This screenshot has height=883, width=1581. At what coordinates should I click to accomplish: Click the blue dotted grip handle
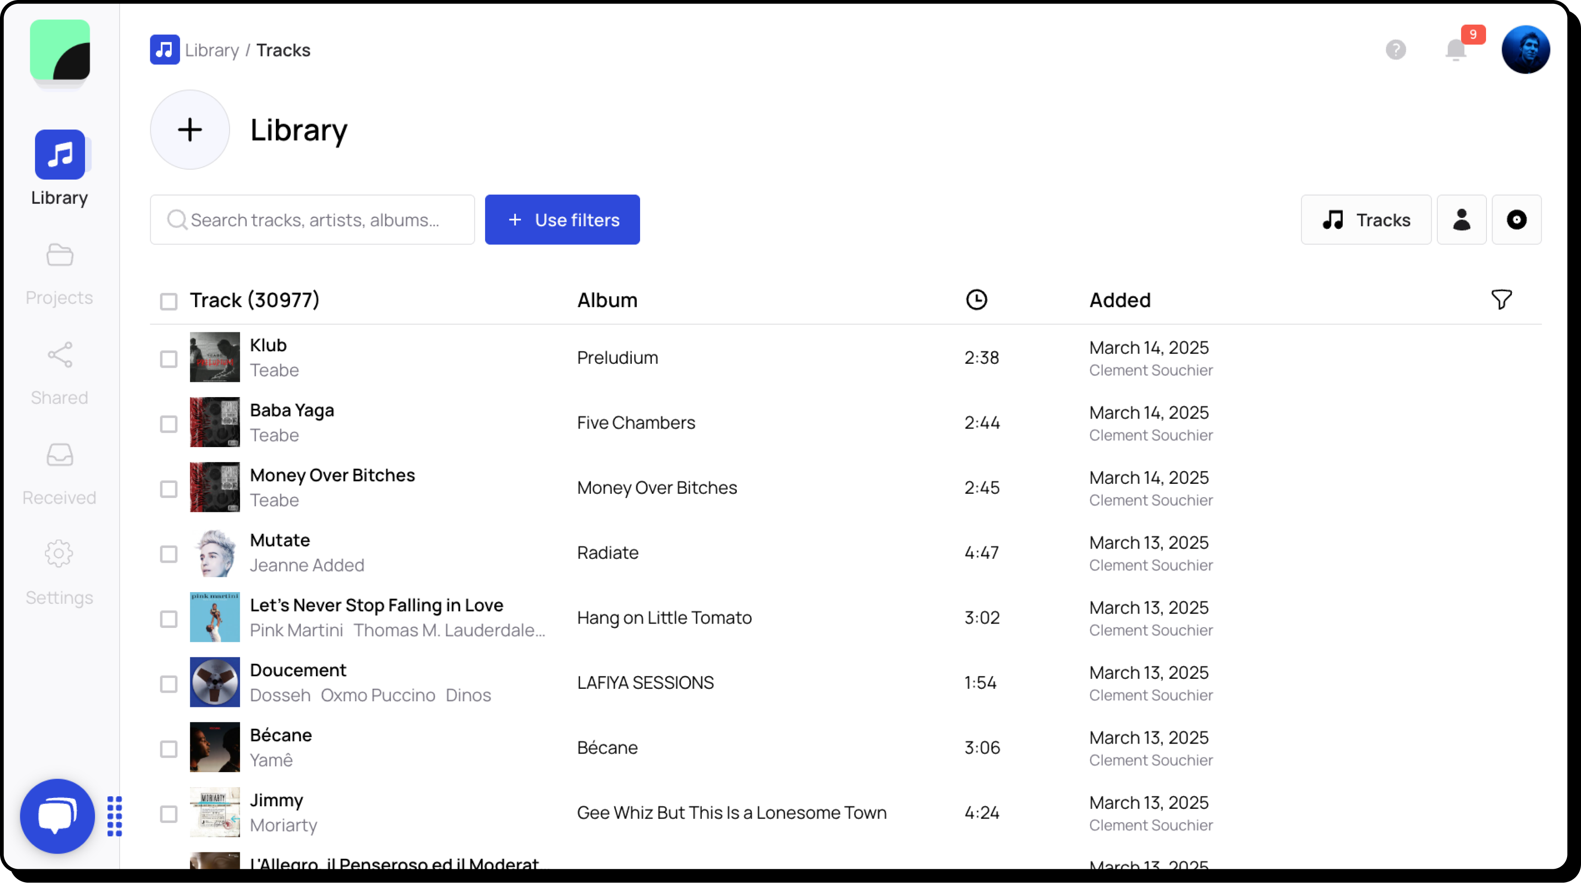[114, 816]
